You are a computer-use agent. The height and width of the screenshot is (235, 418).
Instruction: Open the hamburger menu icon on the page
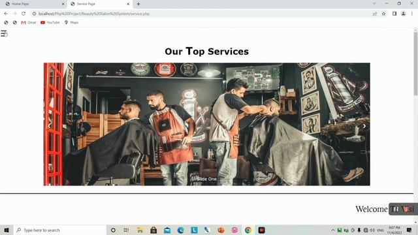click(4, 33)
